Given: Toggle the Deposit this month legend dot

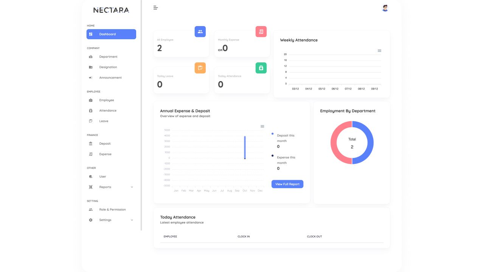Looking at the screenshot, I should click(x=273, y=134).
